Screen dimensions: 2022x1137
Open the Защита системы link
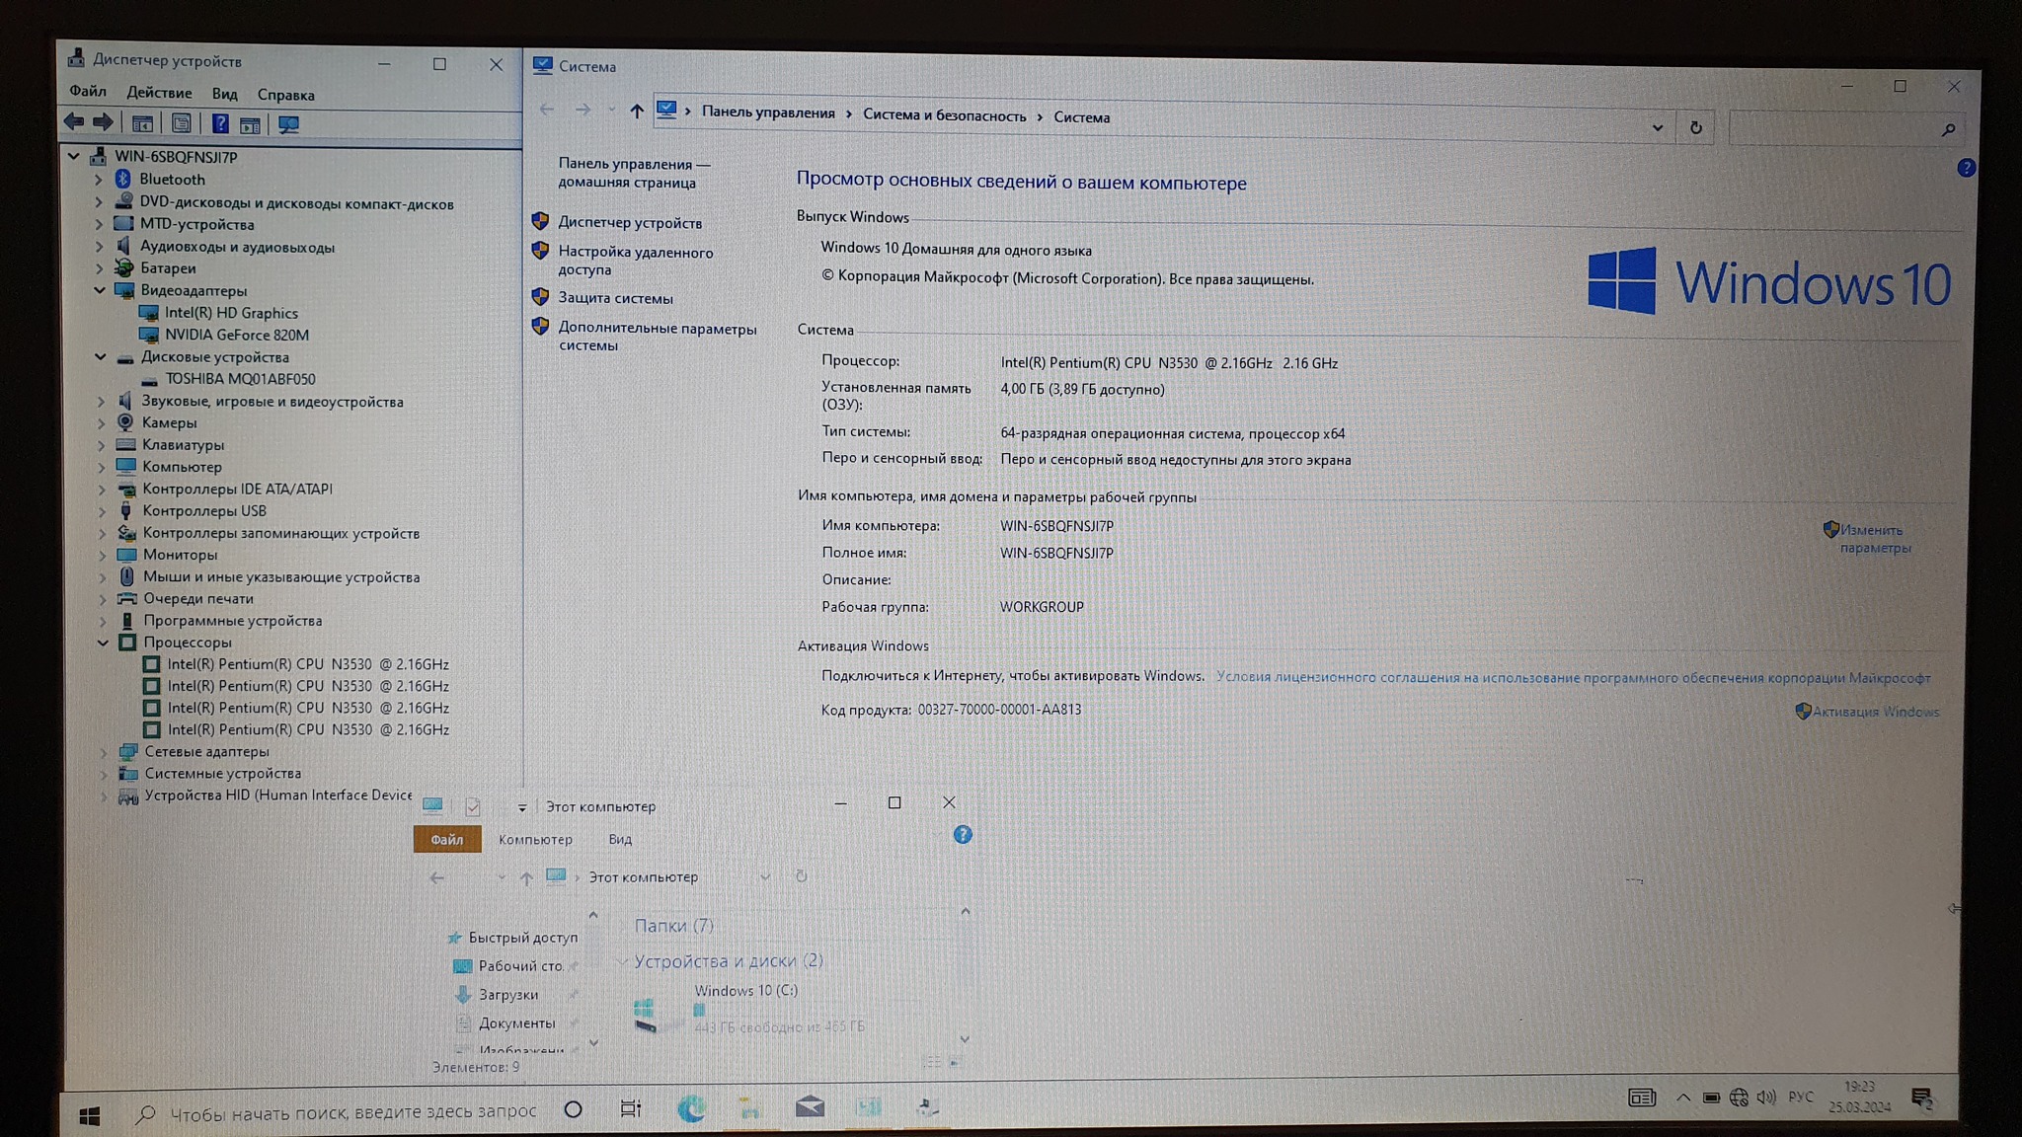(x=615, y=298)
